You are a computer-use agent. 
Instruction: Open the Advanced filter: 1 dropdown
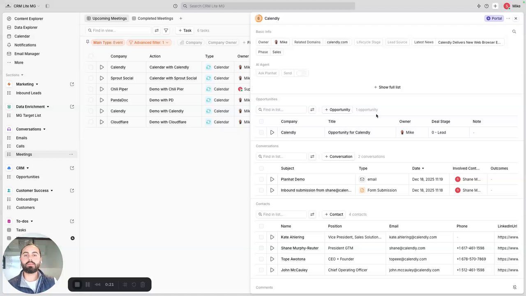coord(149,42)
